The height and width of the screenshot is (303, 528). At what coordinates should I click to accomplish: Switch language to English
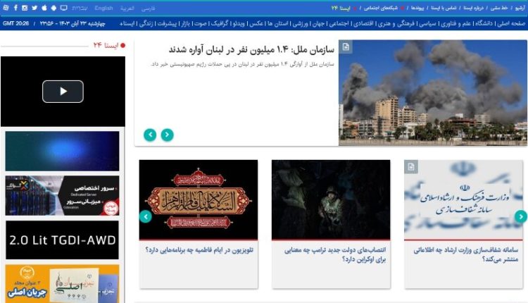(103, 8)
